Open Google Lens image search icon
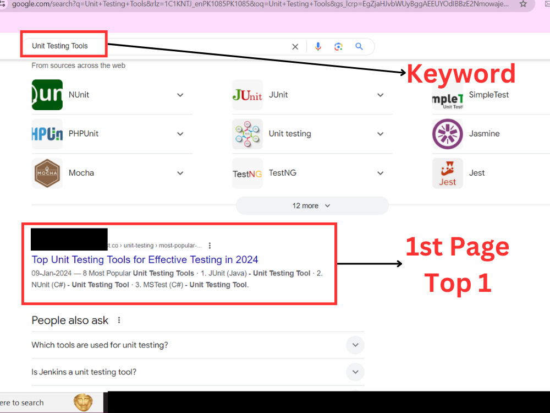 pos(338,47)
